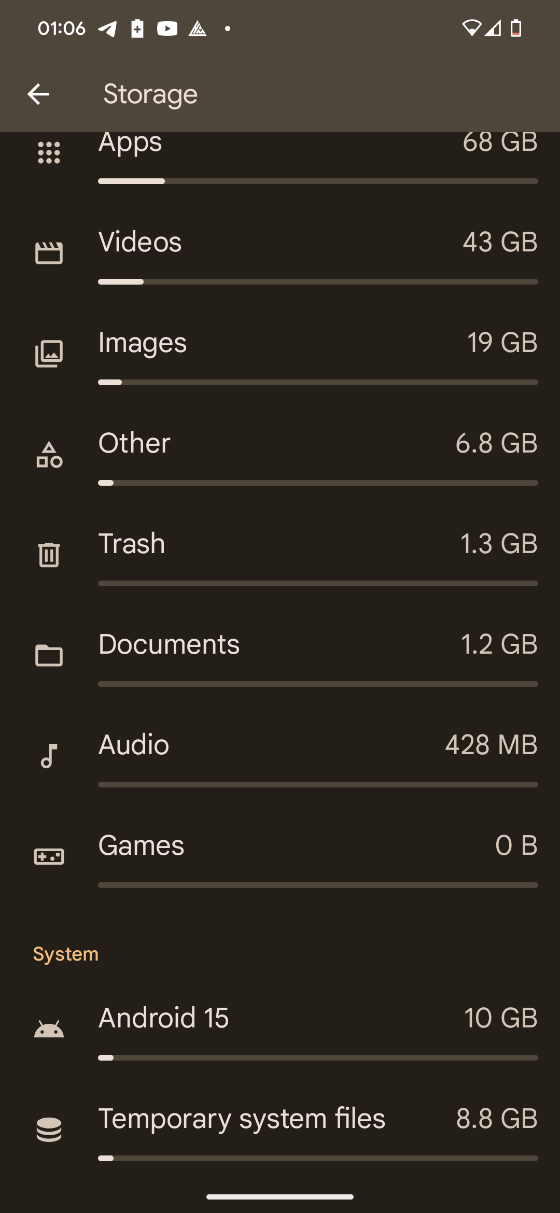Tap the Documents folder icon
Image resolution: width=560 pixels, height=1213 pixels.
click(49, 655)
